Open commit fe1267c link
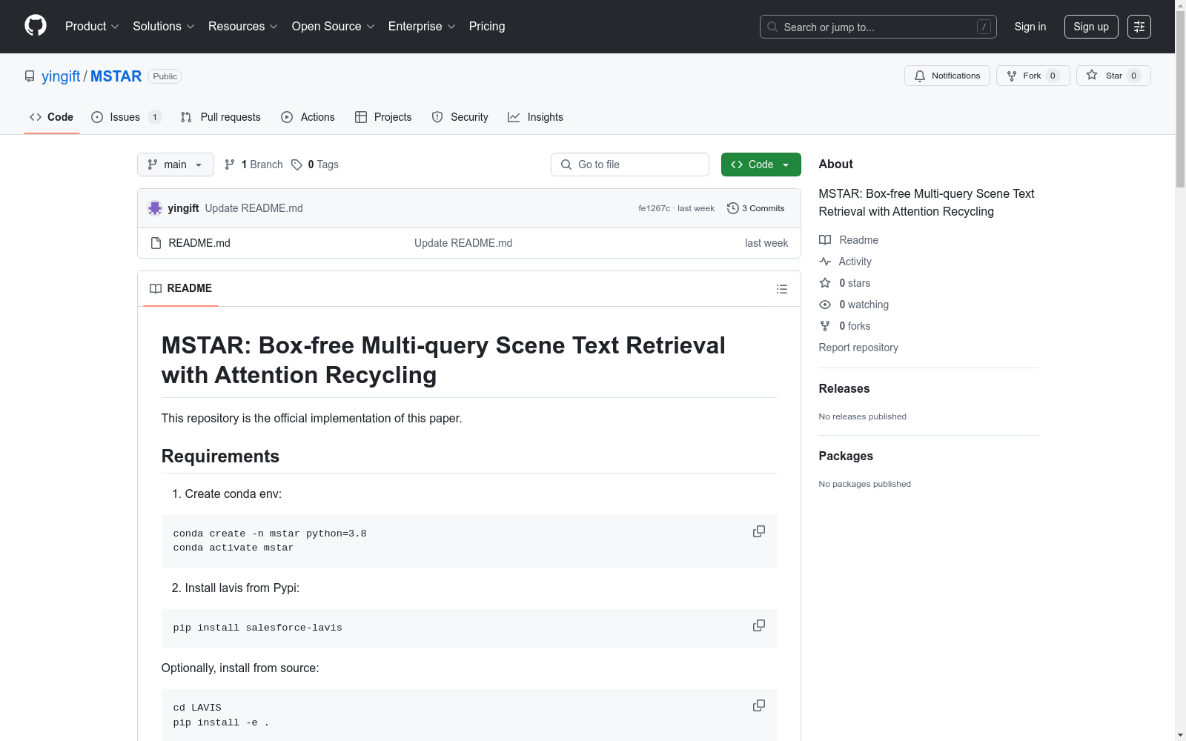Screen dimensions: 1186x741 654,209
